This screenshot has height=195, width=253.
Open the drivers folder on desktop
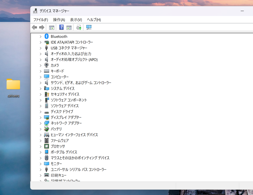point(13,88)
